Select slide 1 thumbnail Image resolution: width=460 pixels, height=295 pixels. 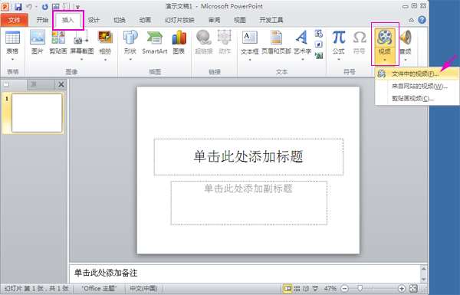pyautogui.click(x=37, y=113)
